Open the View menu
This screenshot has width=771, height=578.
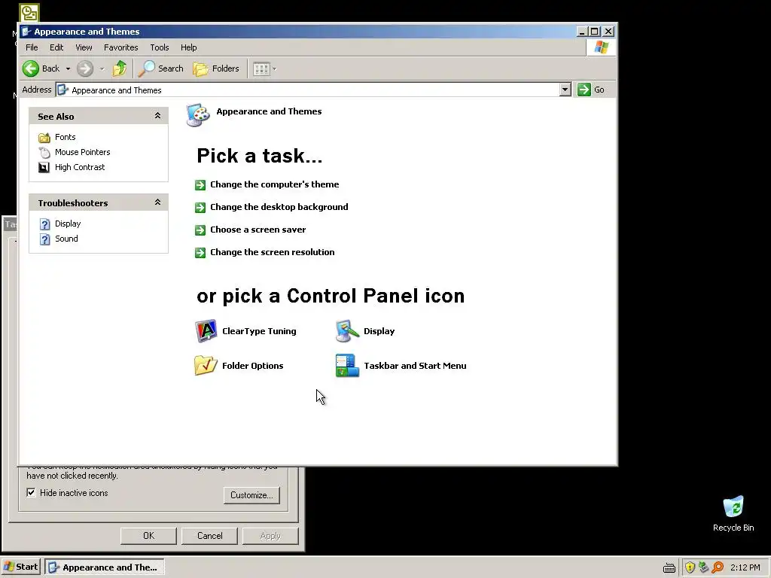[x=84, y=47]
